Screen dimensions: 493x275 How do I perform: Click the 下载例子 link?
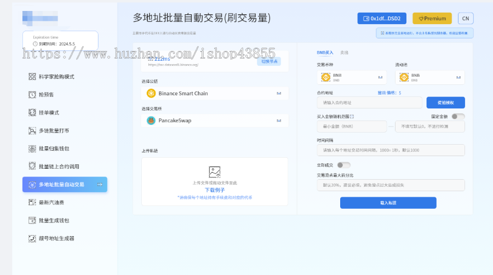(215, 190)
